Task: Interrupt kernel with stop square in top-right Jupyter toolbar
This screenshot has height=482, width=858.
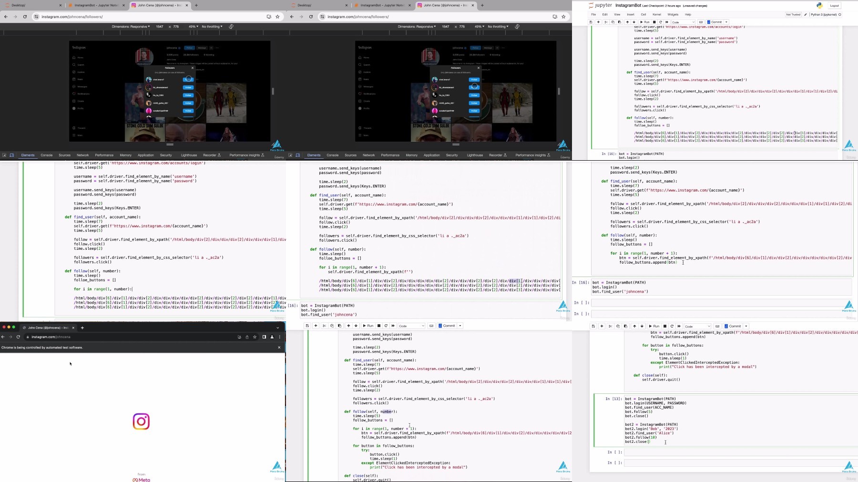Action: [654, 22]
